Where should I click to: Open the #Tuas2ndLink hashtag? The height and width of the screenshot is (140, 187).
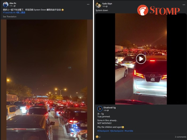9,13
